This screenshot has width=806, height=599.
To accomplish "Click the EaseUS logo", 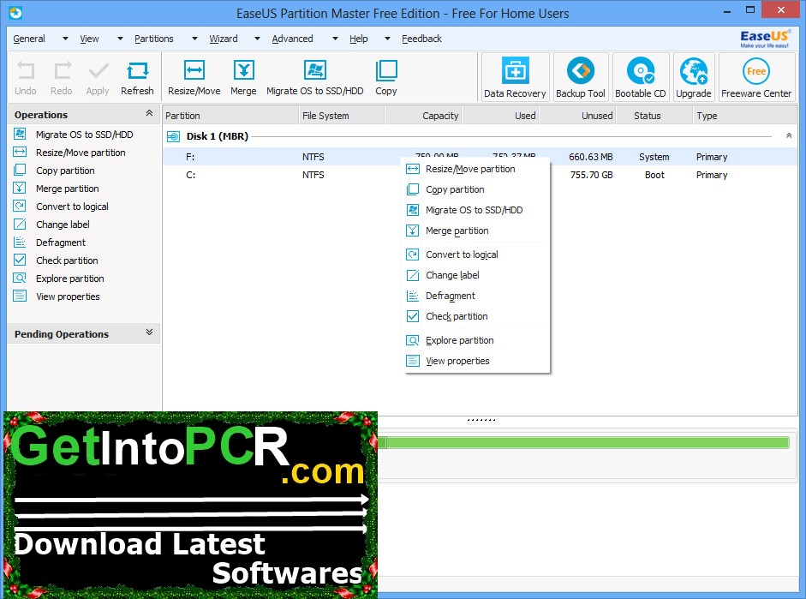I will [x=764, y=39].
